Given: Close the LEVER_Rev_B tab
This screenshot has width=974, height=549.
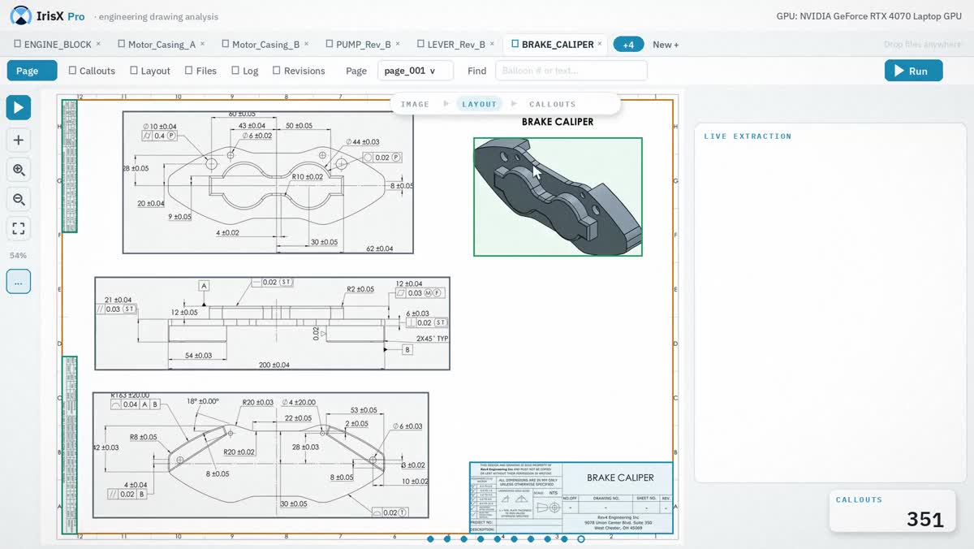Looking at the screenshot, I should [492, 44].
